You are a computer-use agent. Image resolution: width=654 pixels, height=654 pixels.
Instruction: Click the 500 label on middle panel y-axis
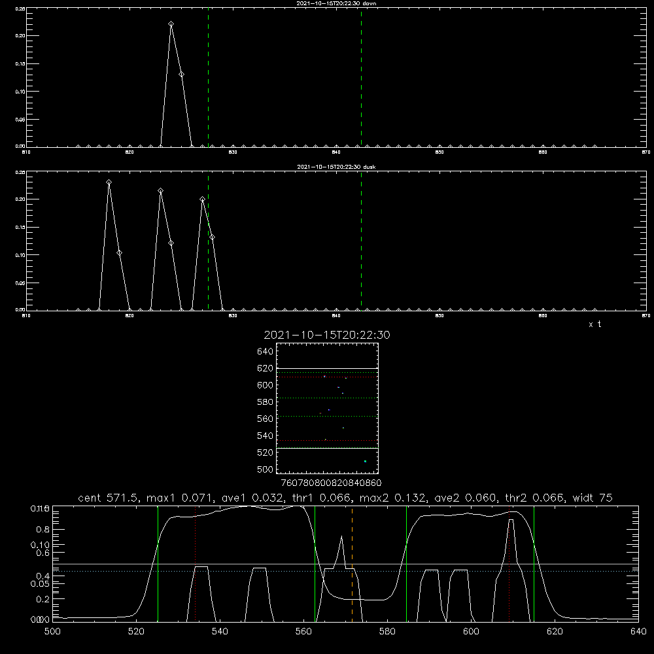(x=266, y=469)
